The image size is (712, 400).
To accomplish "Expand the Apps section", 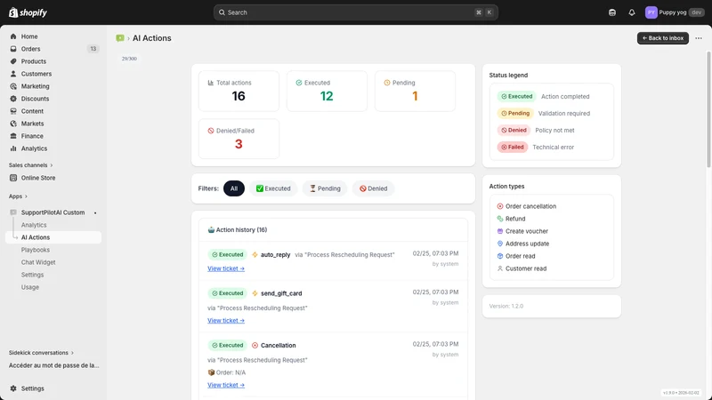I will click(x=18, y=196).
